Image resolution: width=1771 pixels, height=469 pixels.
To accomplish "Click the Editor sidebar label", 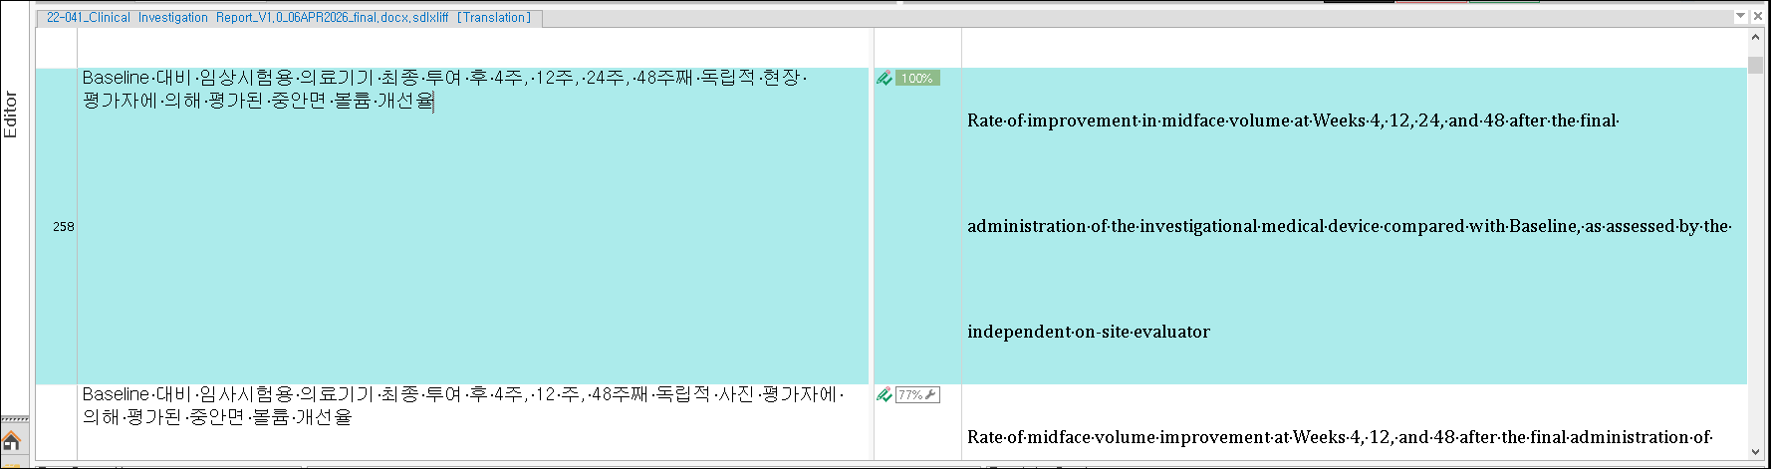I will (x=11, y=115).
